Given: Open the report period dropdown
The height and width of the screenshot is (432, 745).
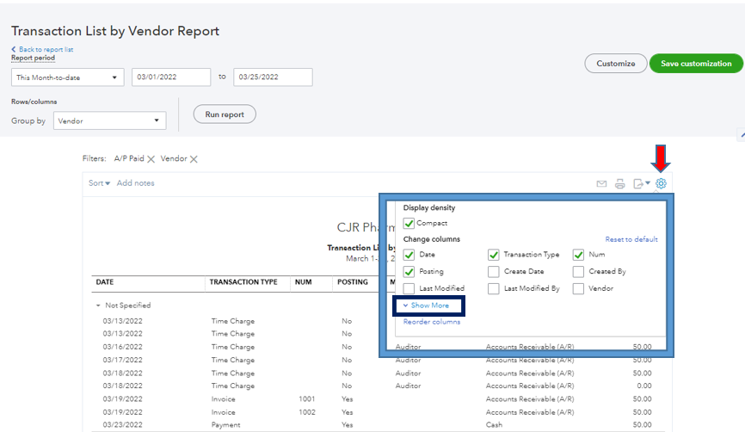Looking at the screenshot, I should pos(67,77).
